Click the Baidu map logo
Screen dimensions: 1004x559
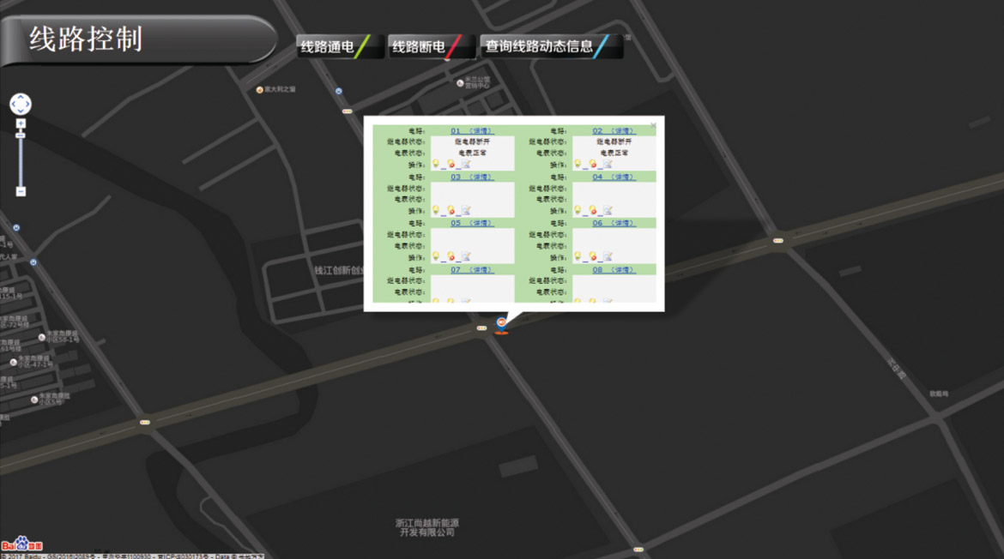21,544
